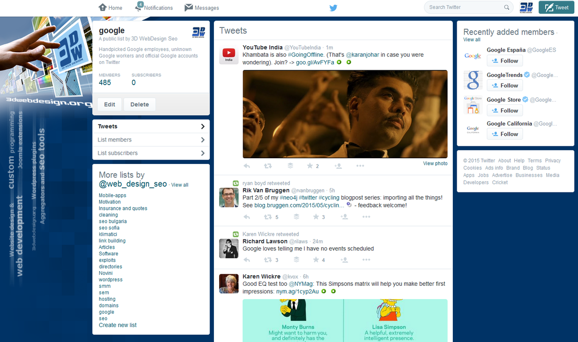Expand chevron beside List members
The image size is (578, 342).
pyautogui.click(x=203, y=140)
